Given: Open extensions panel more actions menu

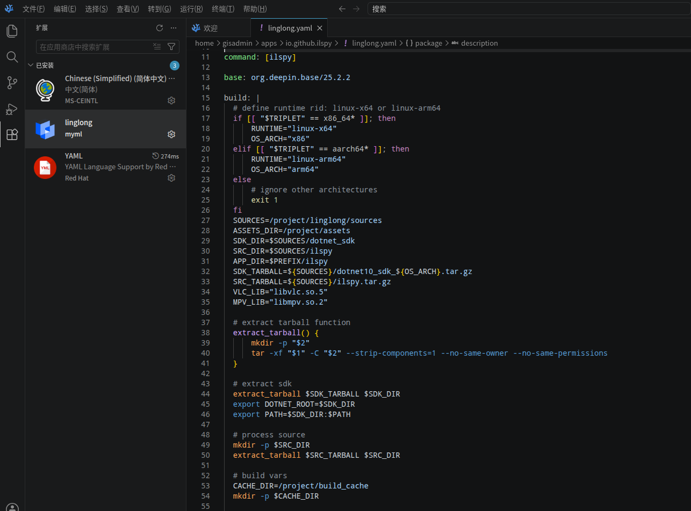Looking at the screenshot, I should [x=174, y=28].
